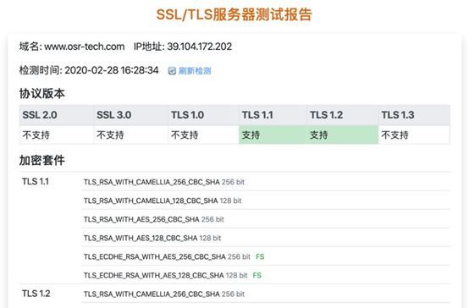The height and width of the screenshot is (308, 469).
Task: Click the TLS 1.1 cipher suite group label
Action: click(x=36, y=182)
